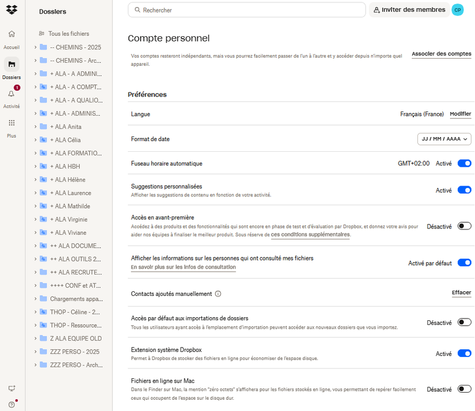
Task: Open the Associer des comptes link
Action: tap(441, 54)
